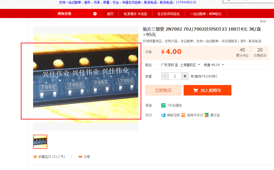This screenshot has height=170, width=274.
Task: Open the 电源模块 半成品 navigation tab
Action: (x=135, y=14)
